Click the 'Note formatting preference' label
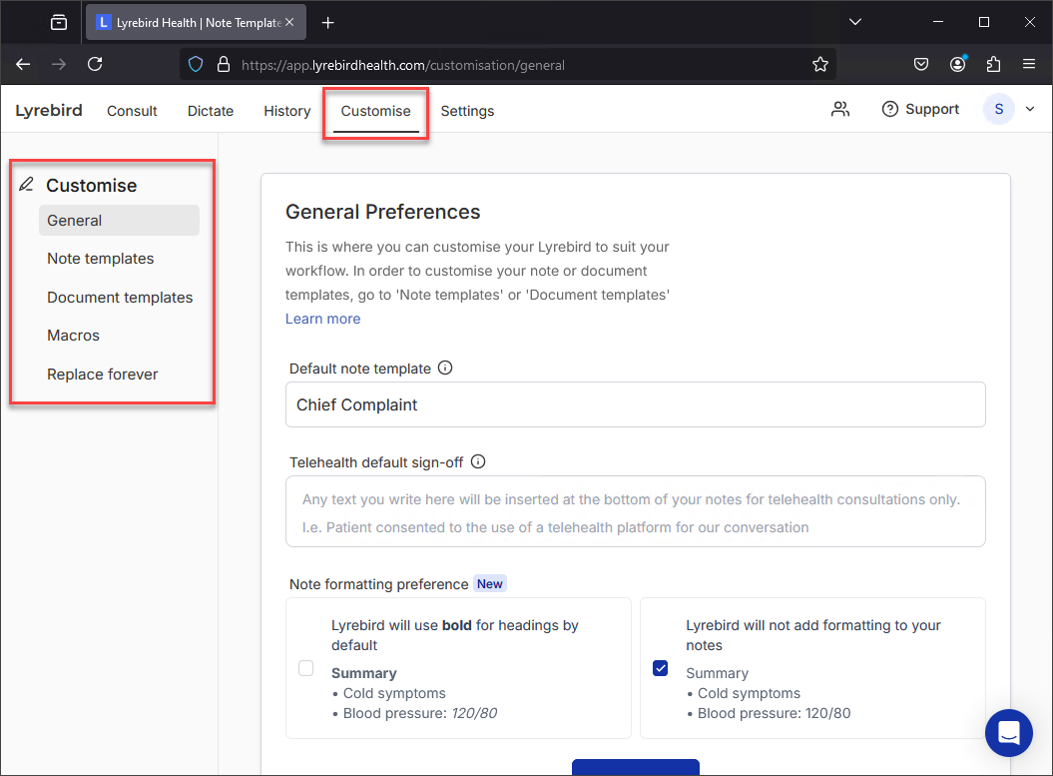1053x776 pixels. pyautogui.click(x=378, y=584)
